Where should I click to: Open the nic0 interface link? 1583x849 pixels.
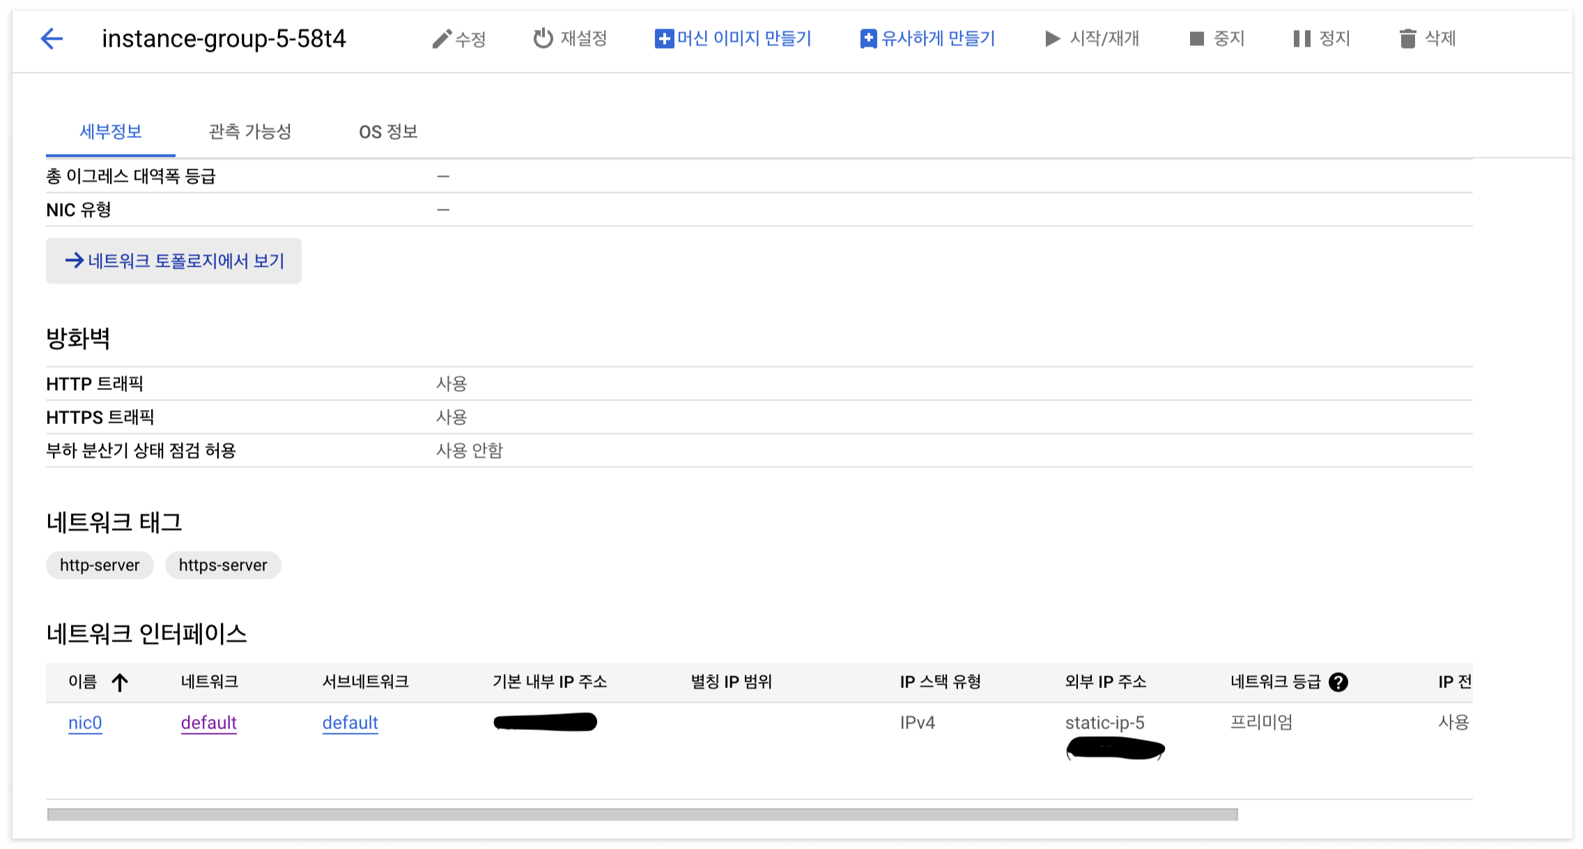(85, 723)
